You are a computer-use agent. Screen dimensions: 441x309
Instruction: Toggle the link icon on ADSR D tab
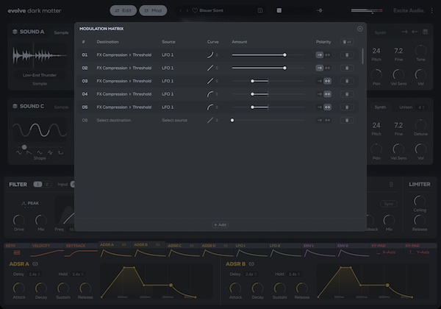(x=226, y=246)
